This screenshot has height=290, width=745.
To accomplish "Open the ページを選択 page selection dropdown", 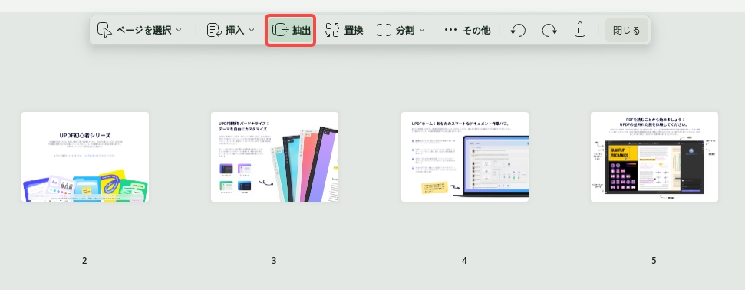I will pyautogui.click(x=139, y=31).
